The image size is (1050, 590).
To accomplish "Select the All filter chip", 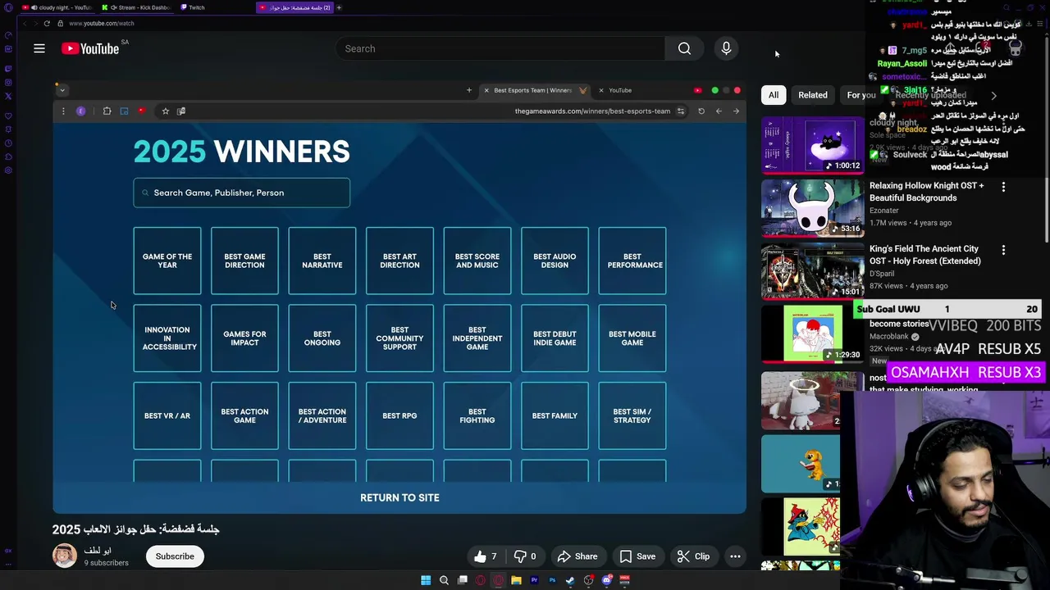I will (x=773, y=95).
